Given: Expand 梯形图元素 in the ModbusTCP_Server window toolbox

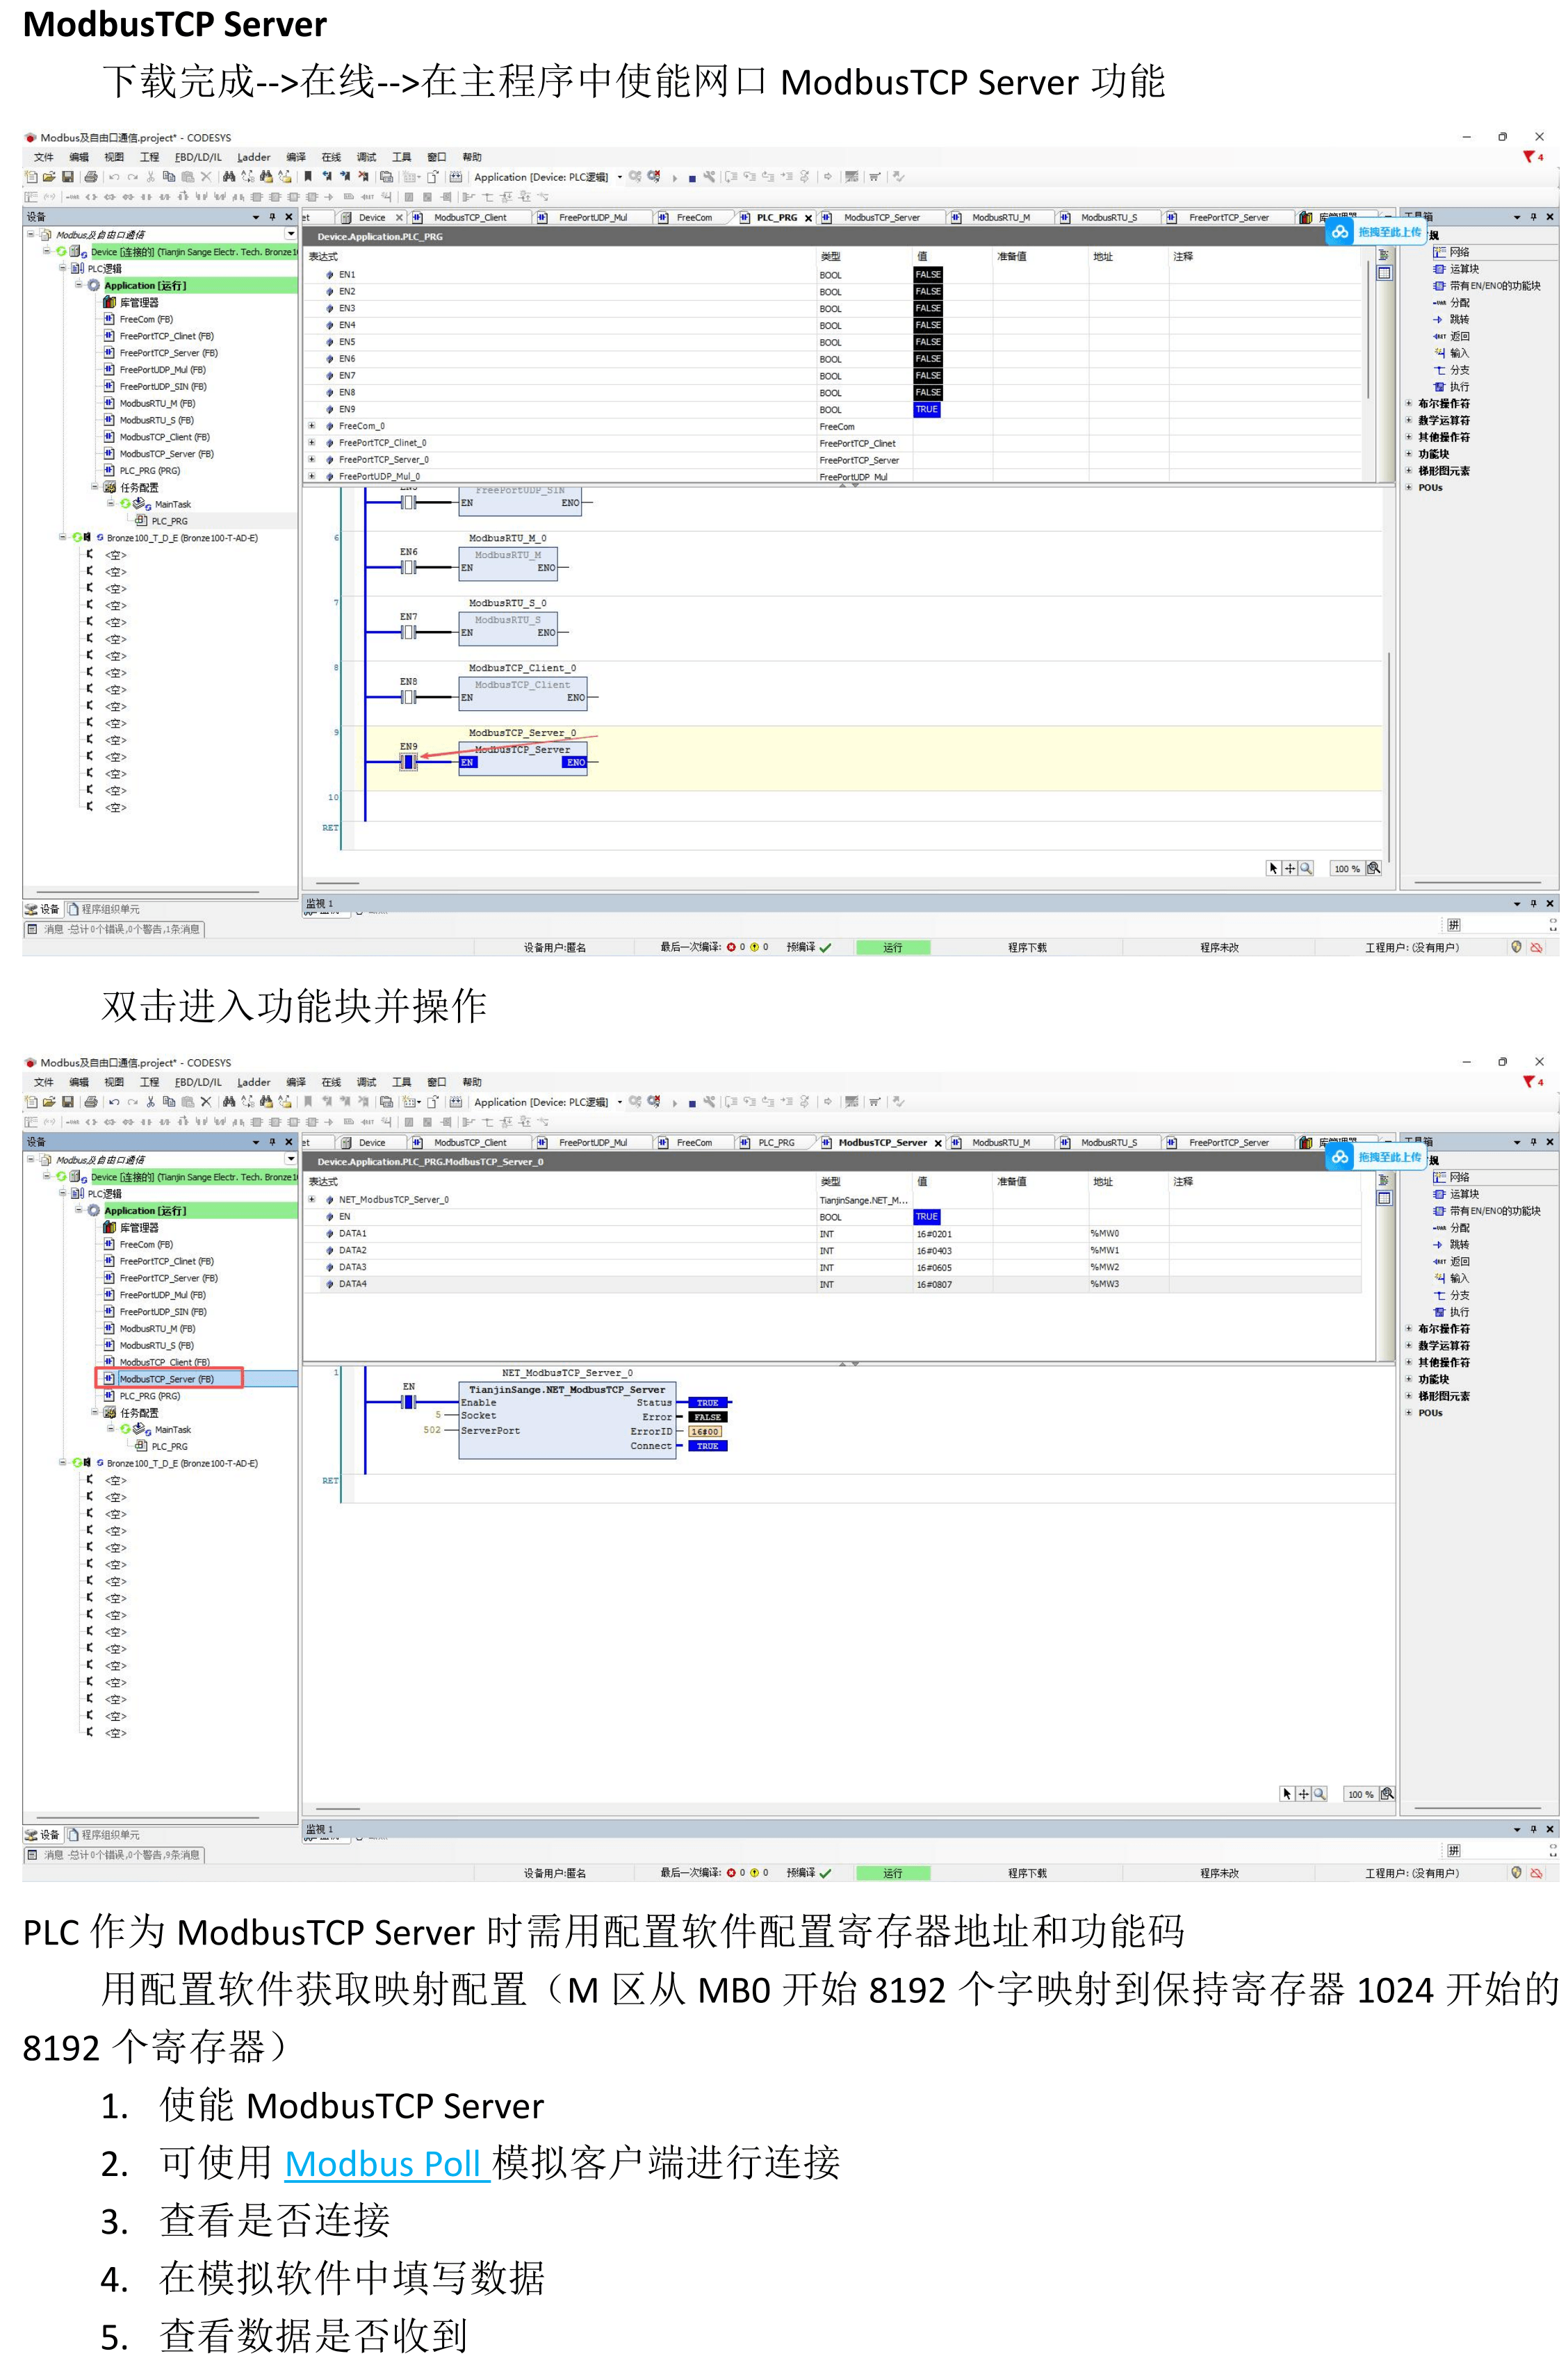Looking at the screenshot, I should pyautogui.click(x=1409, y=1396).
